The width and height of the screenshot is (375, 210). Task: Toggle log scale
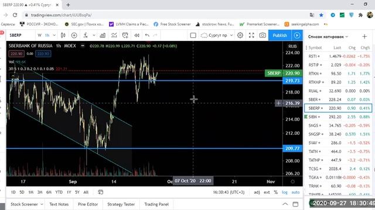click(x=285, y=192)
